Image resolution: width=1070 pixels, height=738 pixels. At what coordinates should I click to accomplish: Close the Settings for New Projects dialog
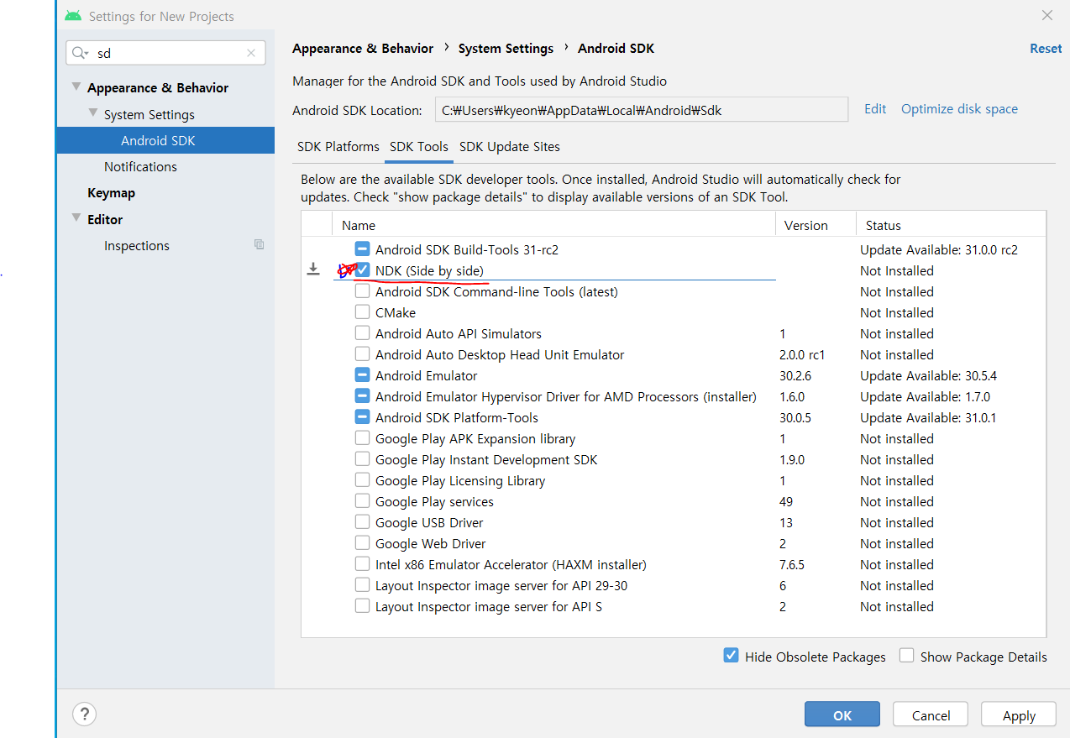coord(1047,15)
